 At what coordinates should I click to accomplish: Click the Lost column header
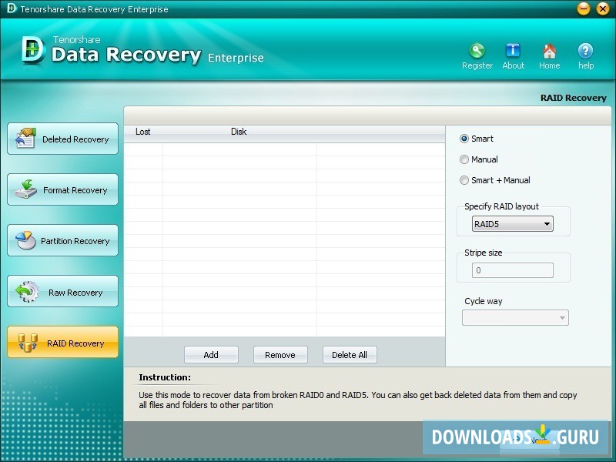coord(142,132)
